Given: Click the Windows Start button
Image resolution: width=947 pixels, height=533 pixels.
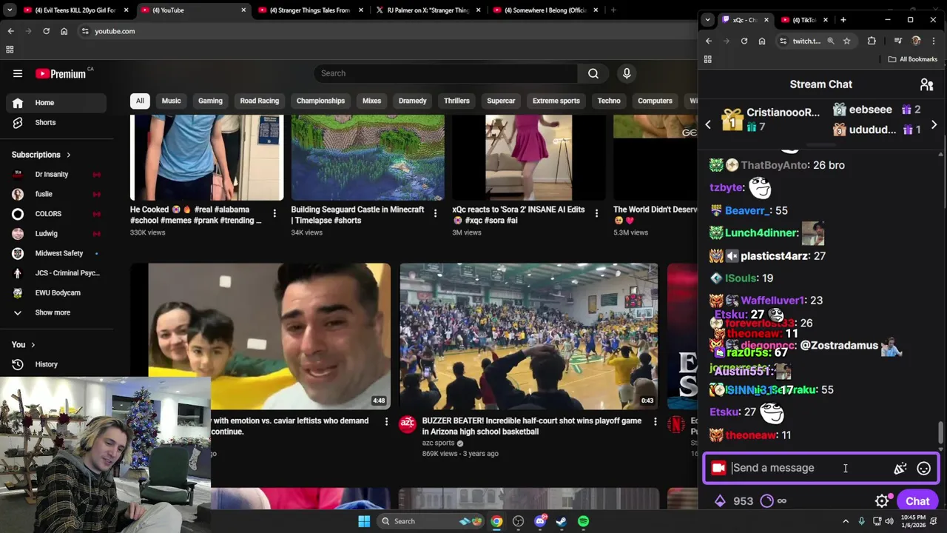Looking at the screenshot, I should (364, 521).
